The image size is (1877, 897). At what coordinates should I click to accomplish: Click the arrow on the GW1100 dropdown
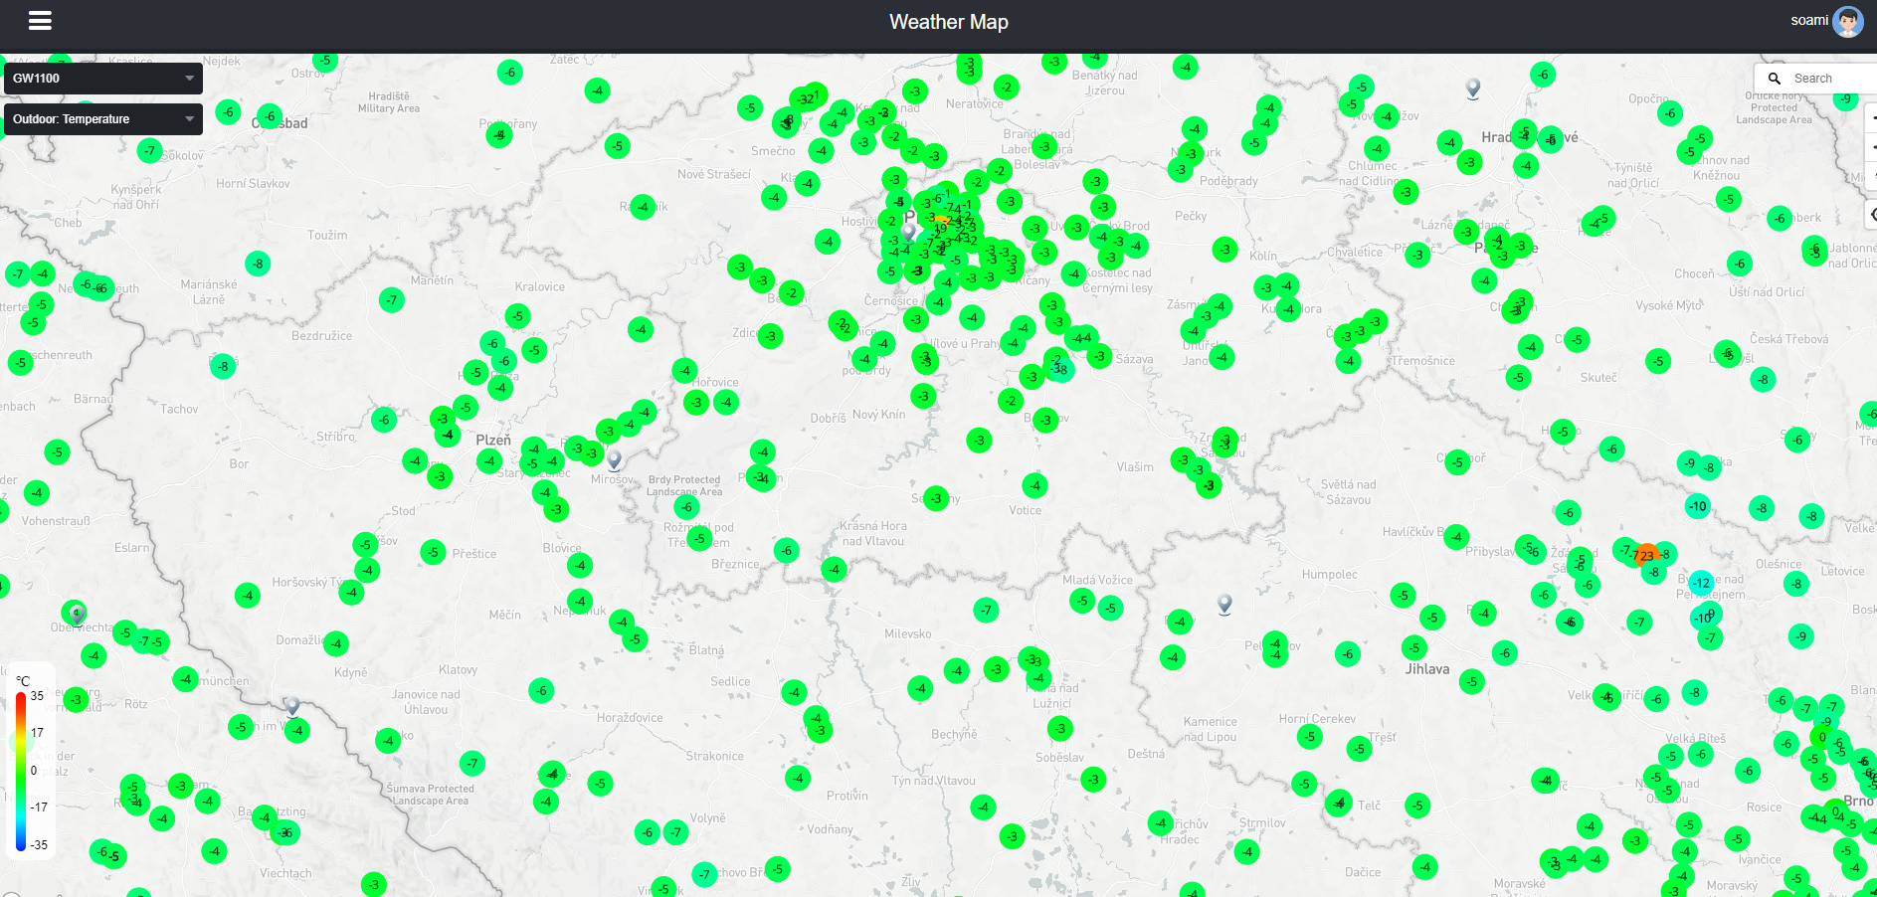tap(189, 79)
